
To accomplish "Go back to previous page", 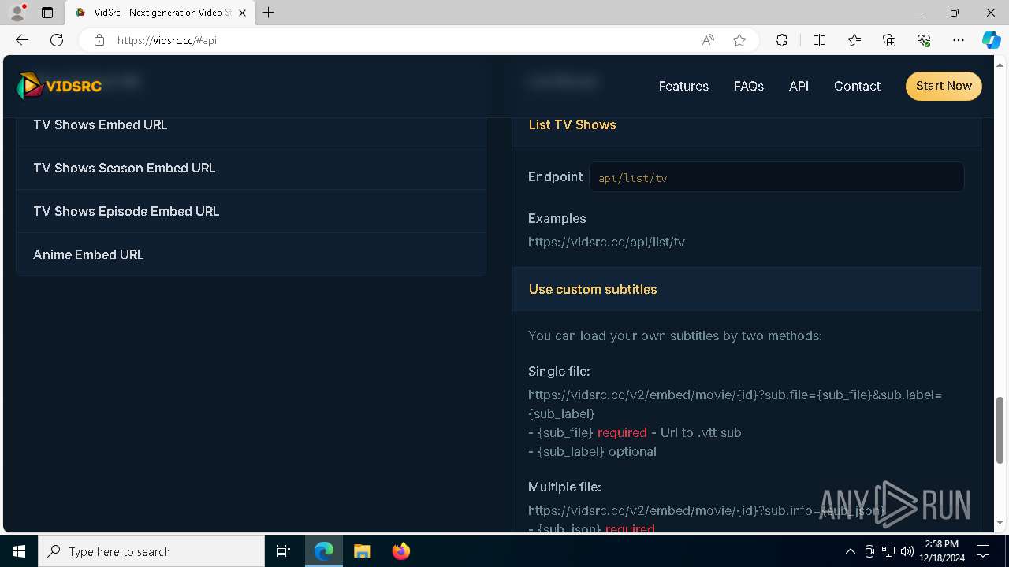I will point(22,40).
